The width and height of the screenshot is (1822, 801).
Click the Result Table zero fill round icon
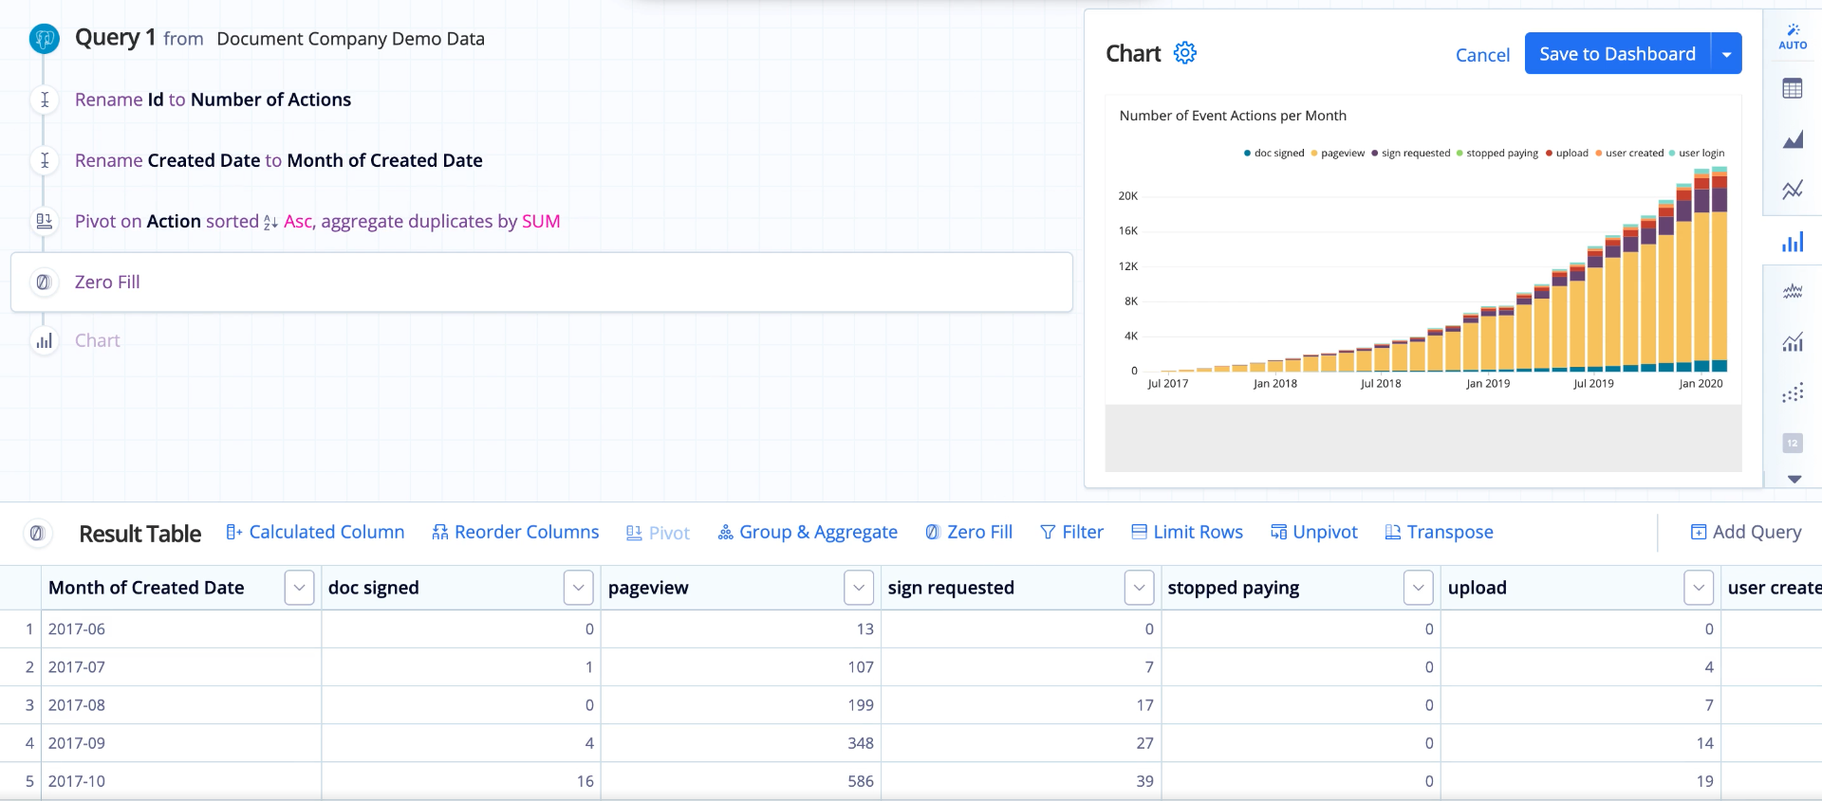pos(37,533)
